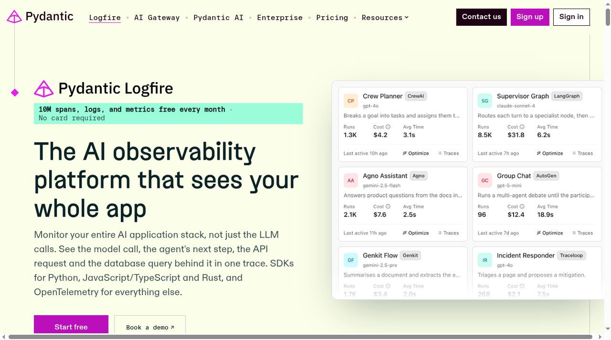Click the AutoGen tag badge
The width and height of the screenshot is (611, 340).
click(x=546, y=175)
